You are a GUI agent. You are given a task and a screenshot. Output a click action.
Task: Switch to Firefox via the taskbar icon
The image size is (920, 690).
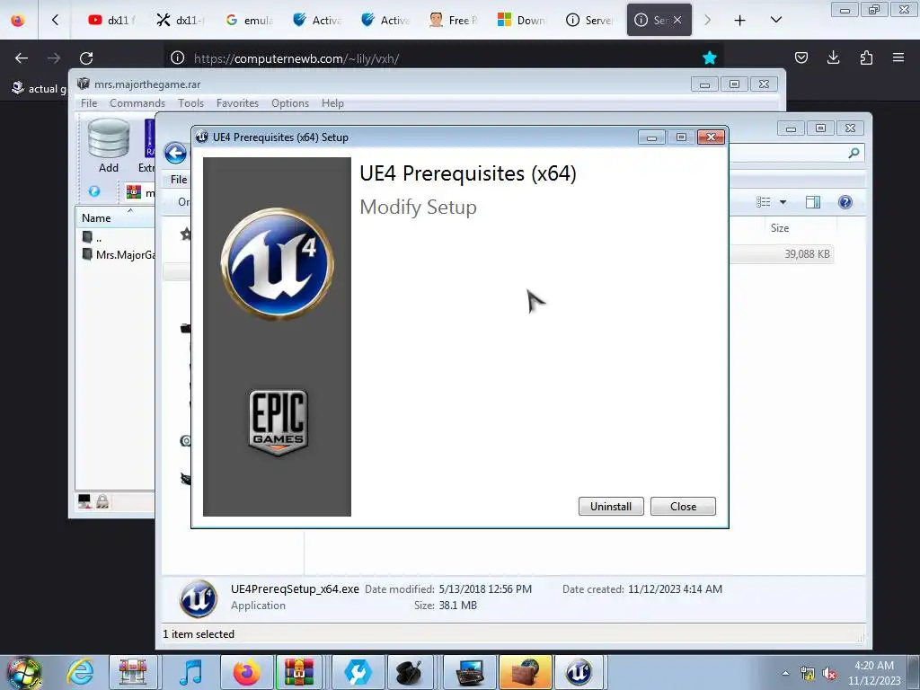click(x=246, y=672)
